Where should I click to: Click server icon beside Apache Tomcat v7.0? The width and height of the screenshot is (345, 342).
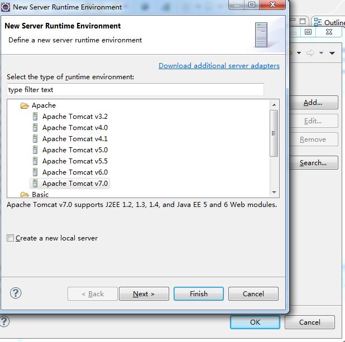click(x=35, y=184)
